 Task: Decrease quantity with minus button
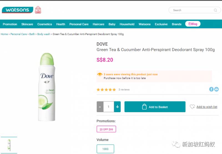100,107
